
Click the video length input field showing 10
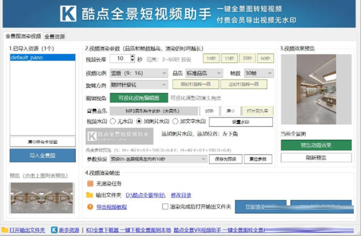[120, 58]
